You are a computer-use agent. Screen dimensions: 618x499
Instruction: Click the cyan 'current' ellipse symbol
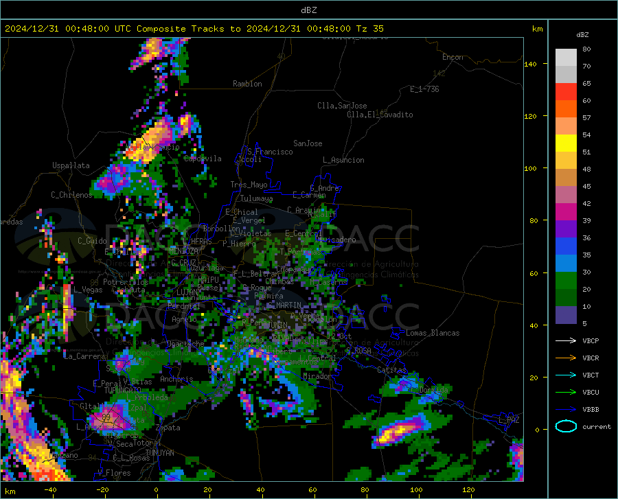tap(566, 426)
